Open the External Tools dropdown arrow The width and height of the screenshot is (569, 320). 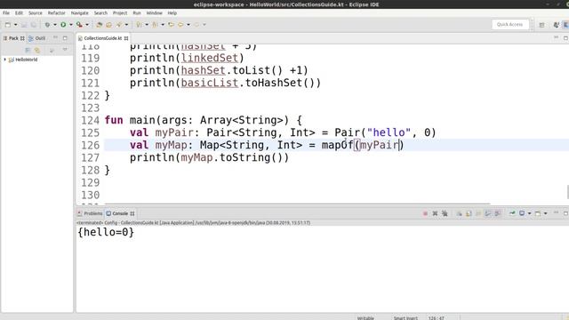click(87, 25)
